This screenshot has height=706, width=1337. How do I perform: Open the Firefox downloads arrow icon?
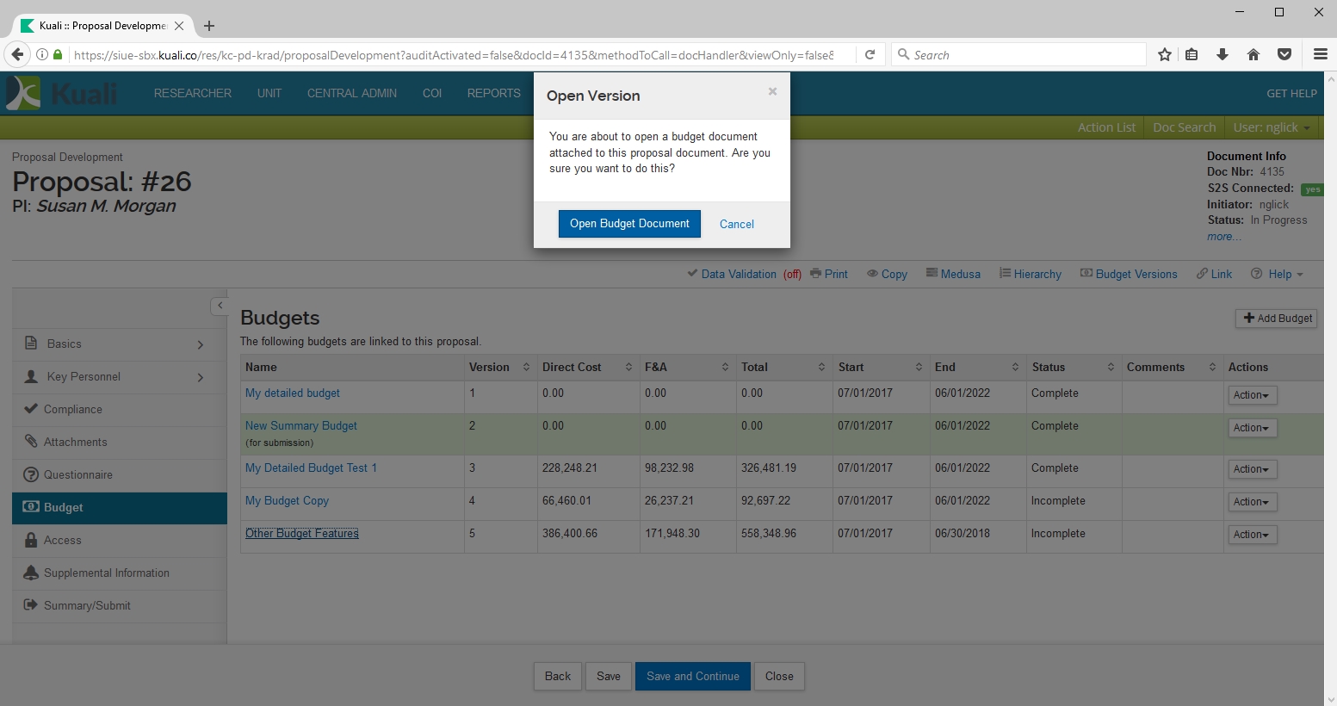pyautogui.click(x=1222, y=55)
